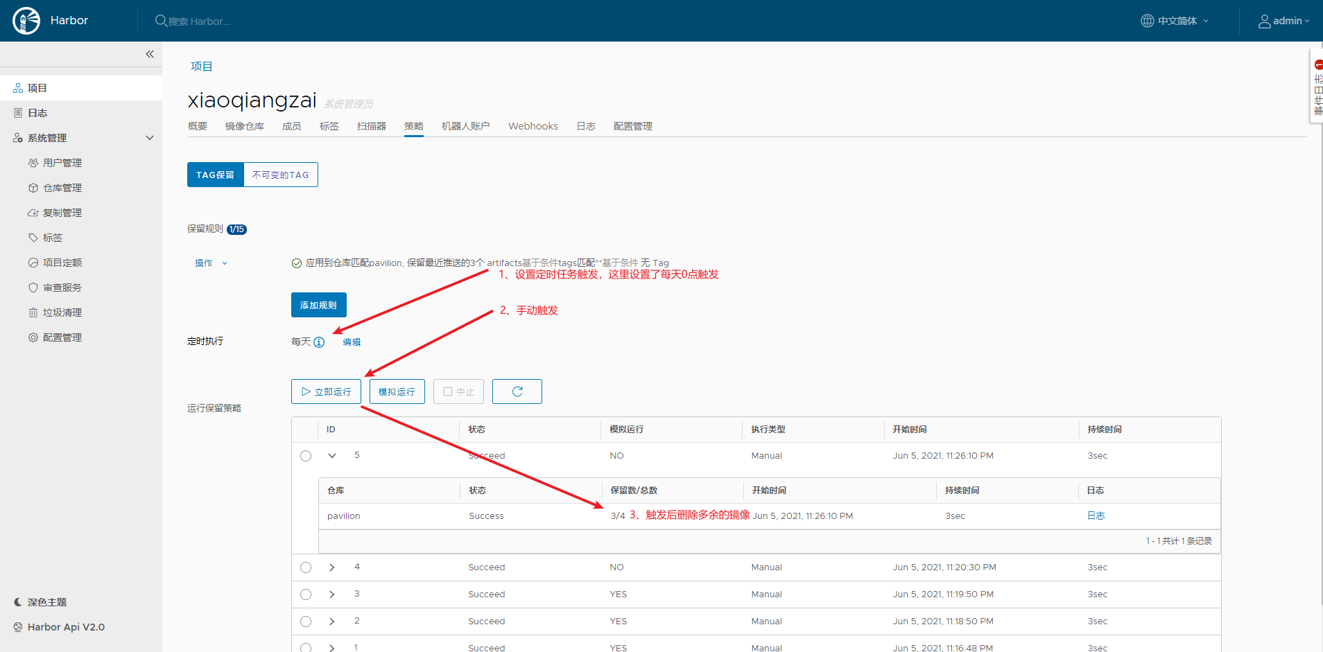Click the 配置管理 gear icon in sidebar
Screen dimensions: 1323x652
click(x=33, y=337)
